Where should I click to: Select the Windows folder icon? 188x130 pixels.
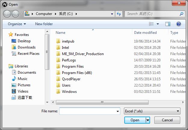click(x=58, y=92)
